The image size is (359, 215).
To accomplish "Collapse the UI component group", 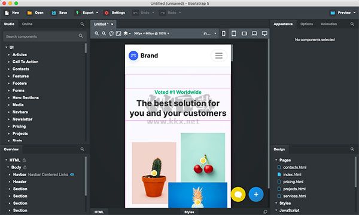I will [7, 47].
